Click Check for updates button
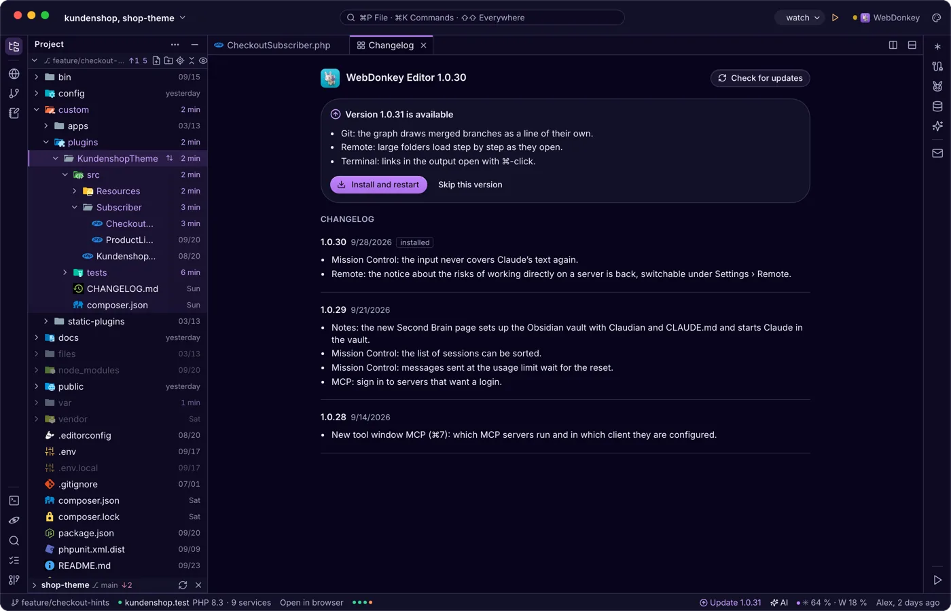This screenshot has height=611, width=951. click(x=760, y=78)
